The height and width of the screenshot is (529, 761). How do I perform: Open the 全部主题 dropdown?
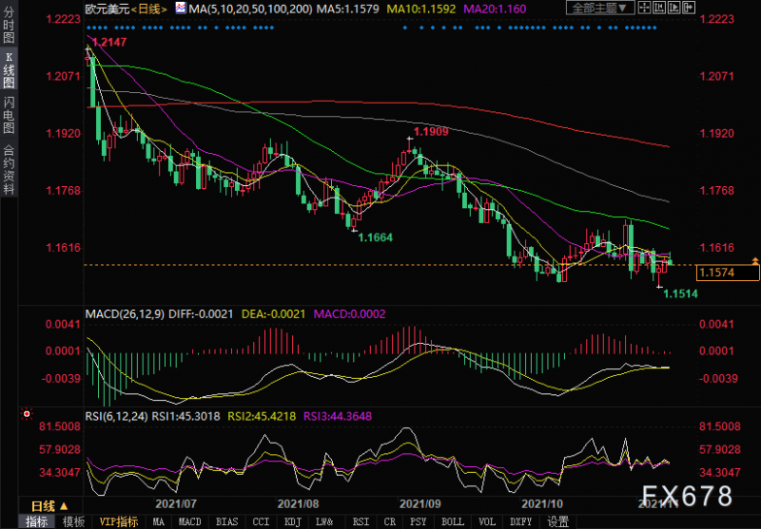click(x=600, y=8)
